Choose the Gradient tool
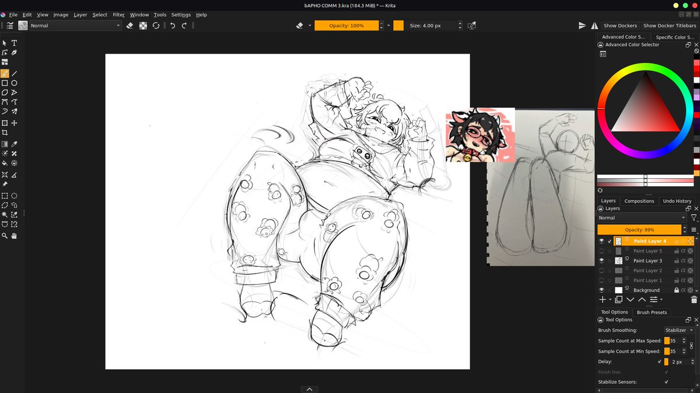This screenshot has height=393, width=700. pos(5,144)
